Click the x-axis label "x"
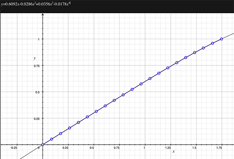The image size is (234, 159). (174, 151)
